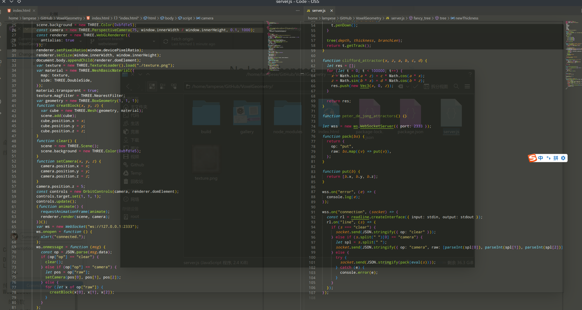Click the 'camera' symbol in the left breadcrumb
The image size is (582, 310).
[205, 18]
